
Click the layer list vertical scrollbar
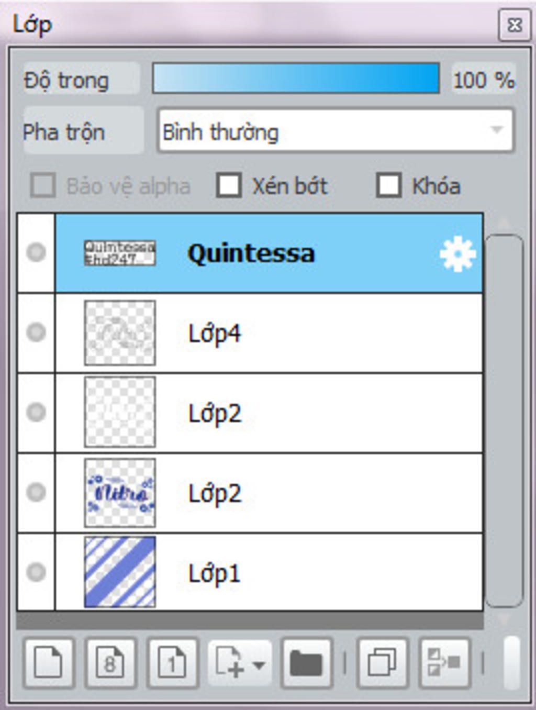click(504, 419)
